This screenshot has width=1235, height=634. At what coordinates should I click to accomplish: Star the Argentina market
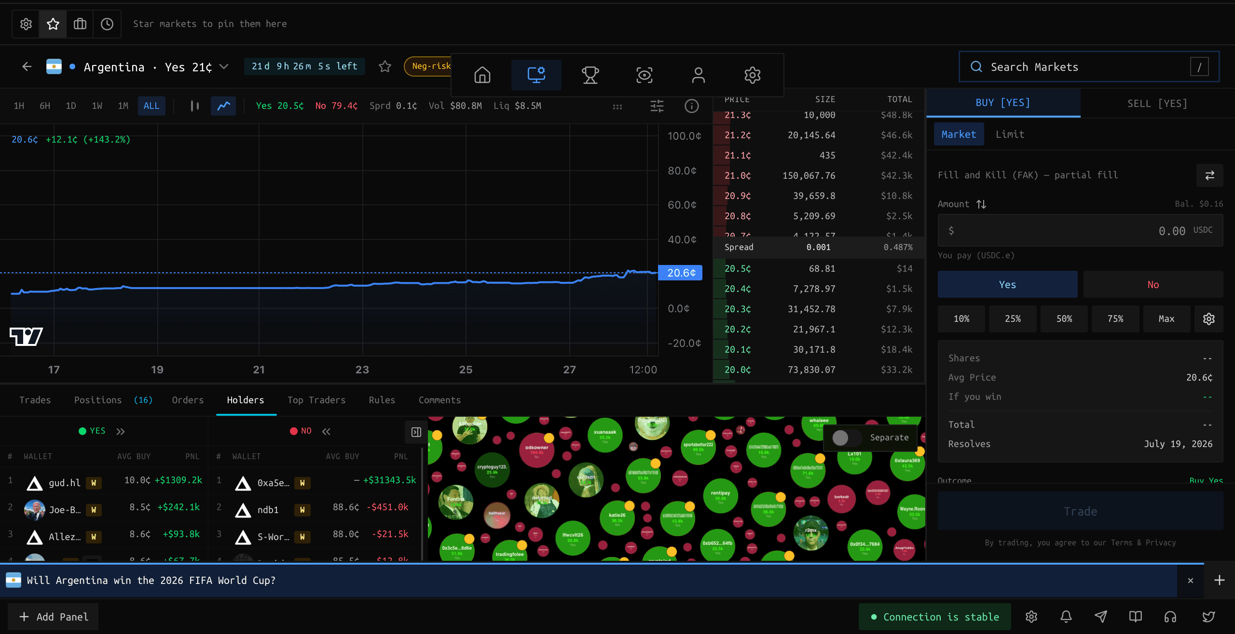click(x=384, y=66)
